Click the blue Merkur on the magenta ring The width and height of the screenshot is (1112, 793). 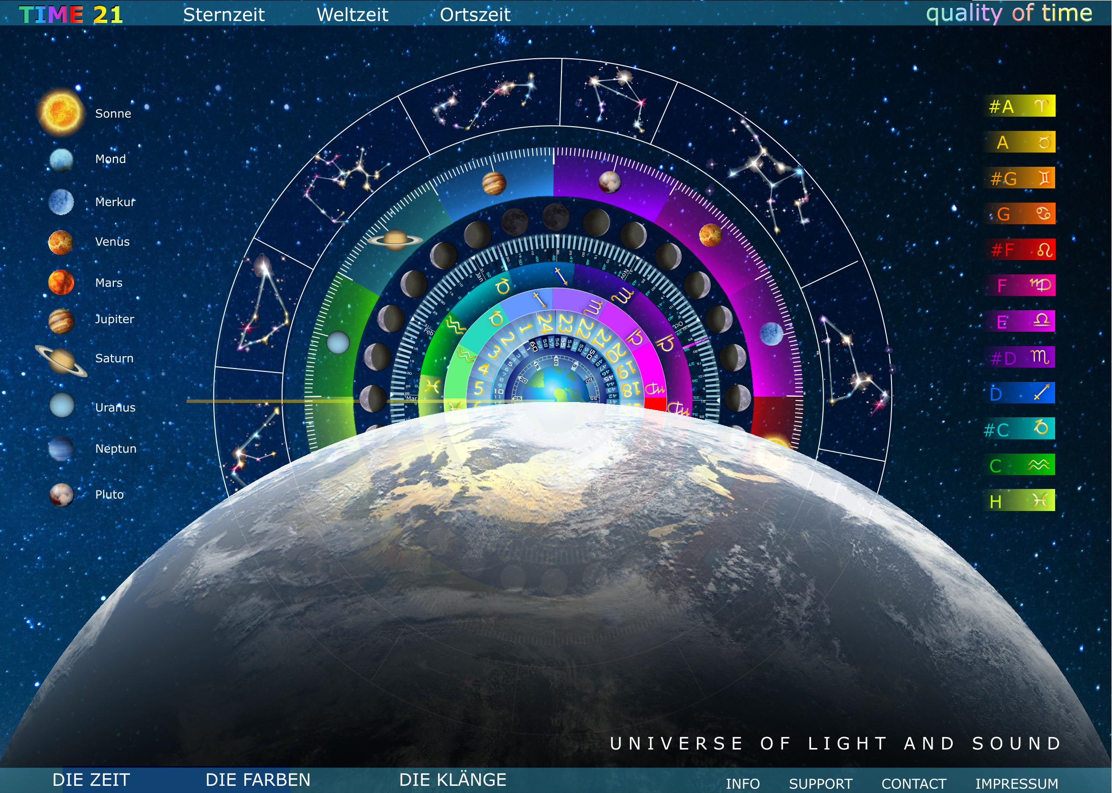772,334
